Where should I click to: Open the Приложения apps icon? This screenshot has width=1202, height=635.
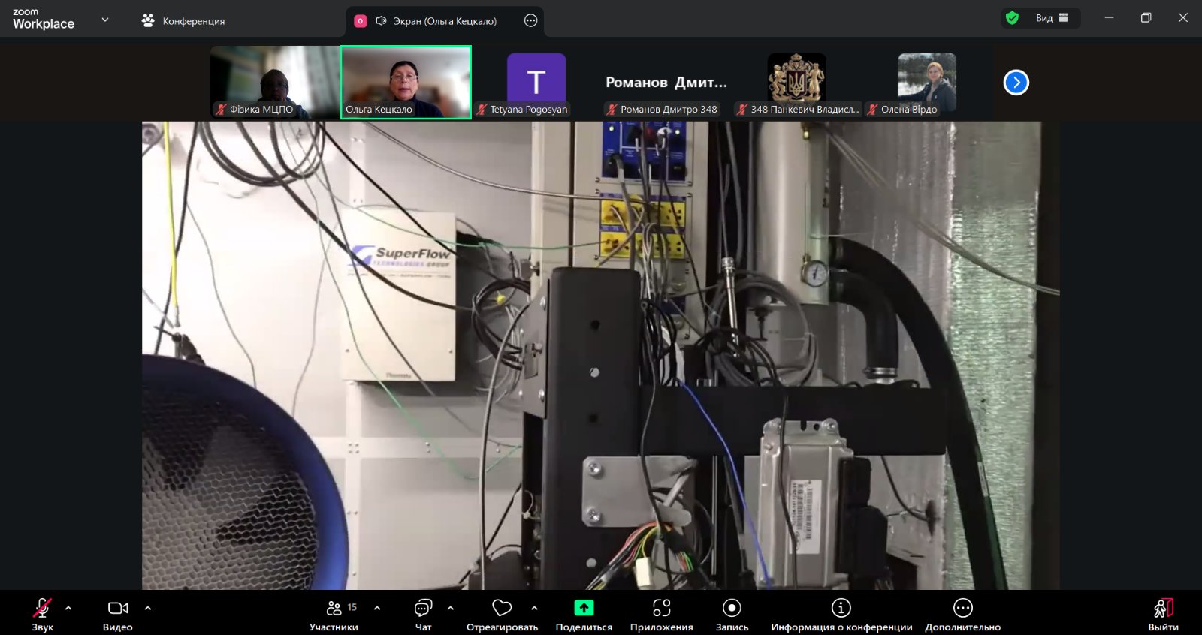tap(661, 608)
